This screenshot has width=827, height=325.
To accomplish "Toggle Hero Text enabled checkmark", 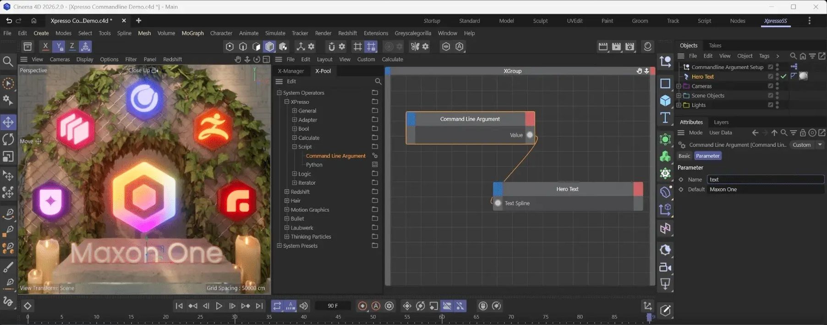I will tap(784, 76).
